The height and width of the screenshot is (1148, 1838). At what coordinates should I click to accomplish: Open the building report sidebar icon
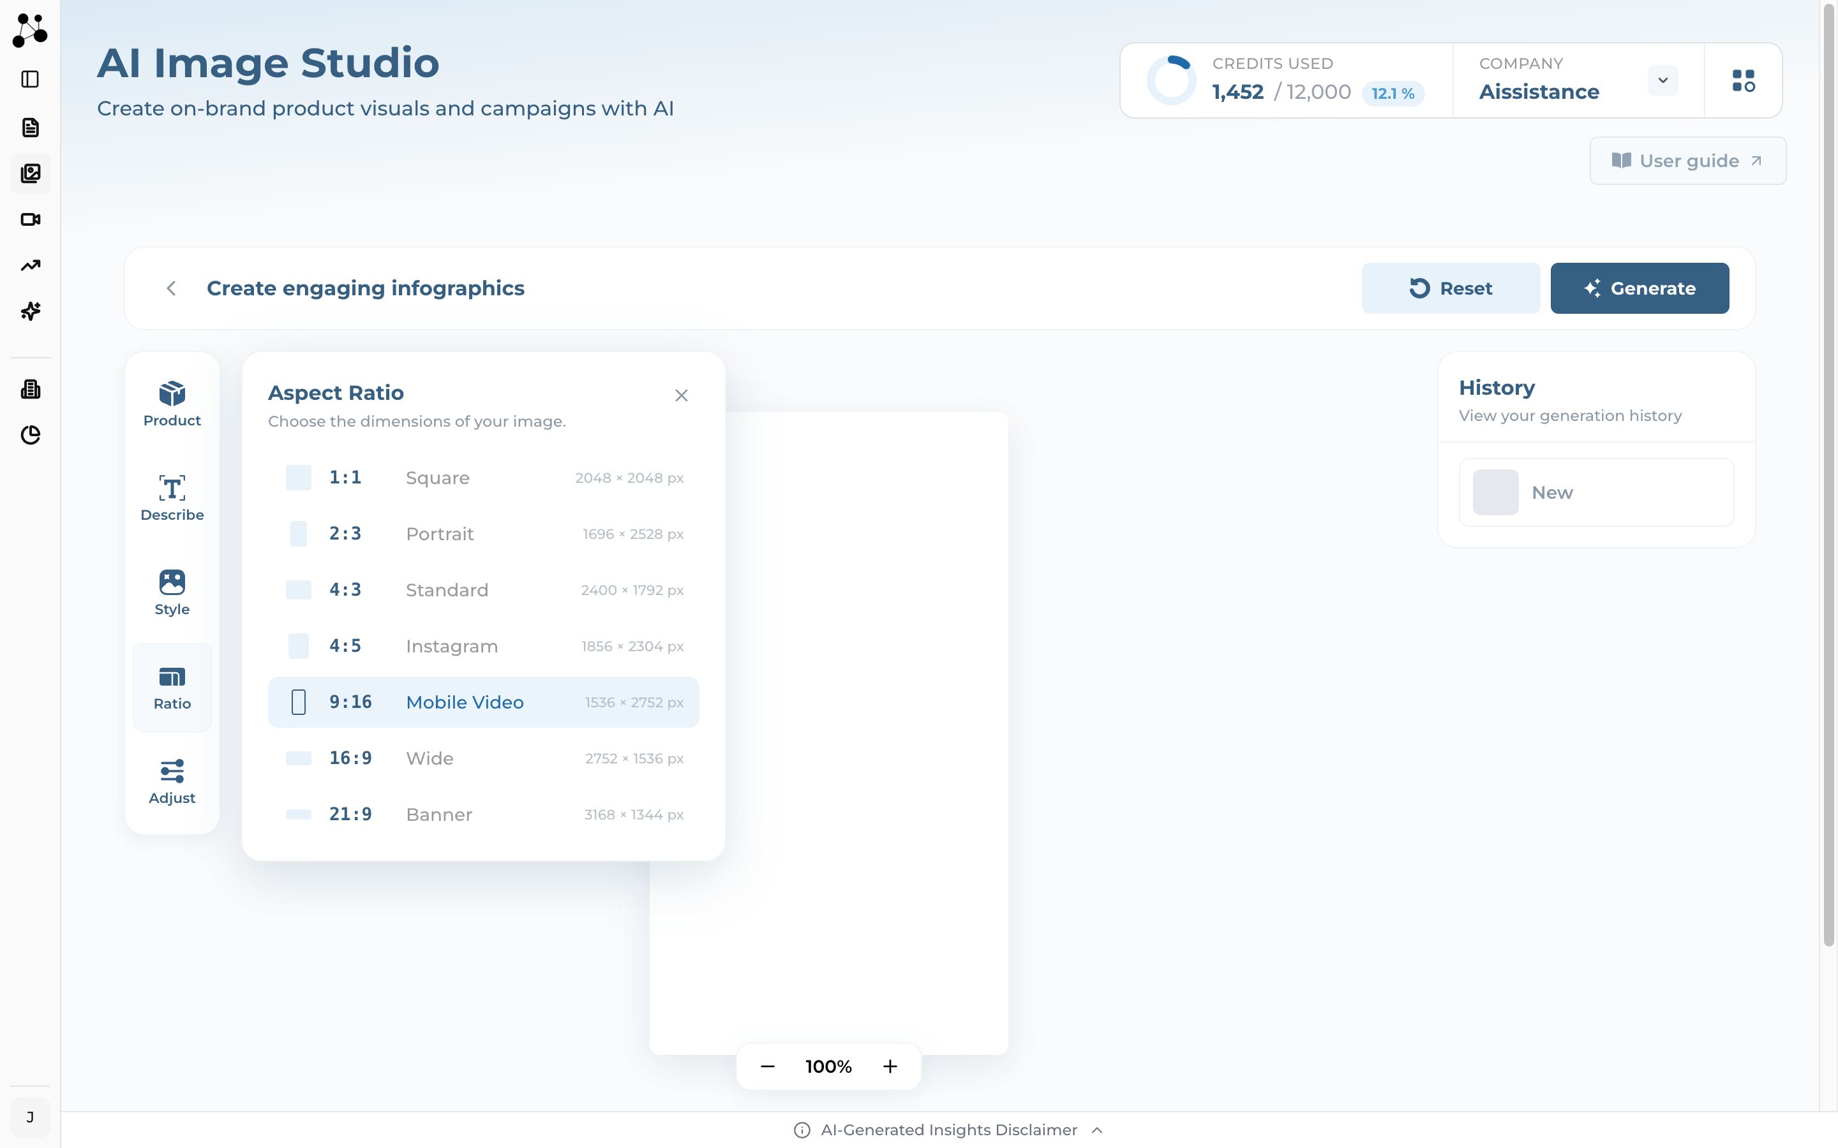tap(31, 390)
